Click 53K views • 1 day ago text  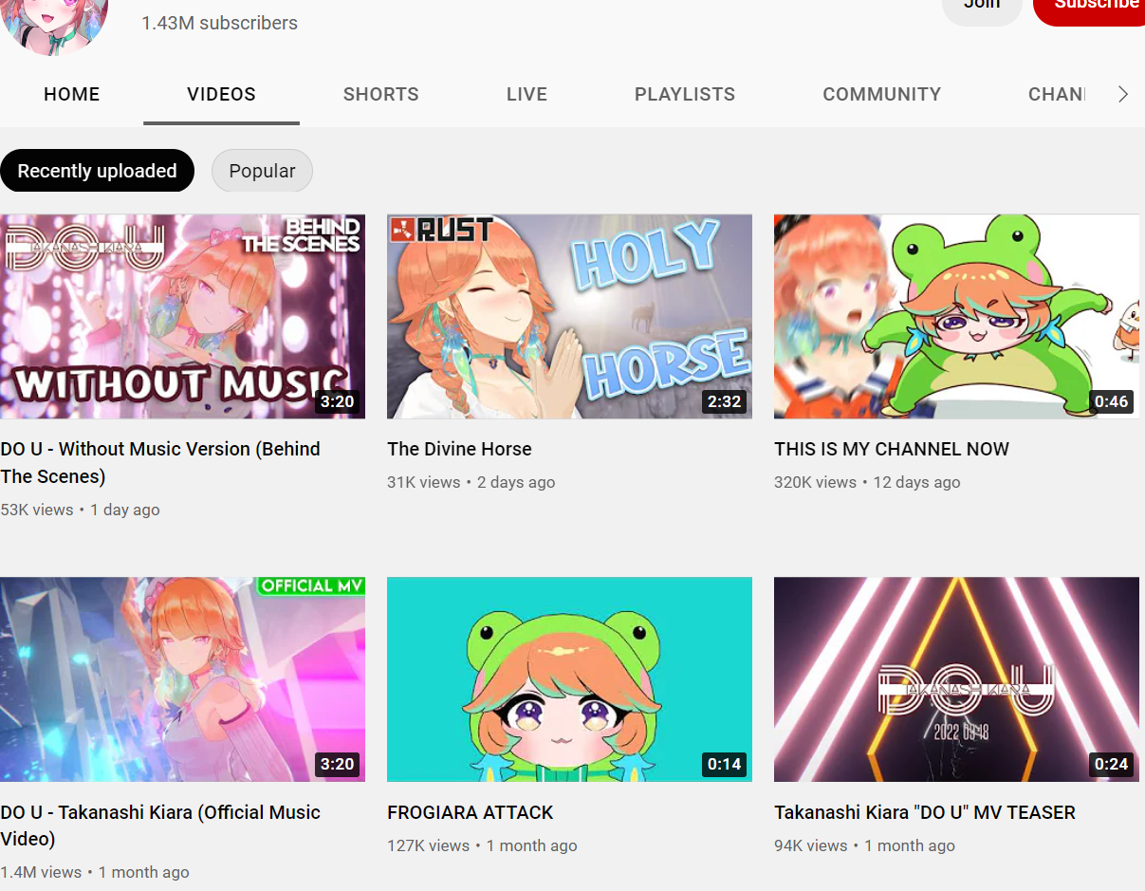[x=80, y=510]
